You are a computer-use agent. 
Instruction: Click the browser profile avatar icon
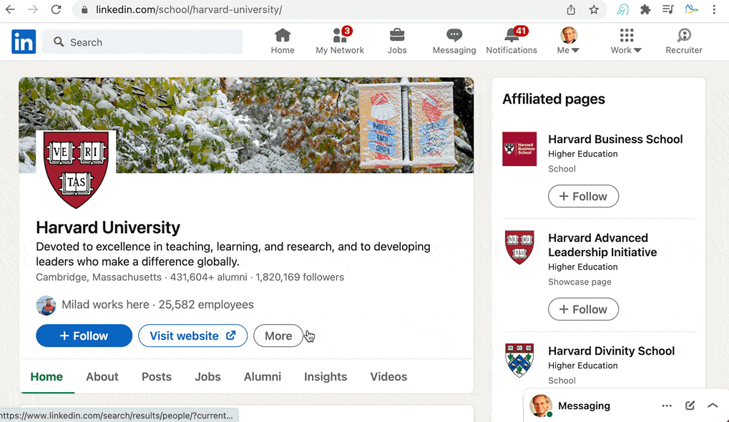691,9
